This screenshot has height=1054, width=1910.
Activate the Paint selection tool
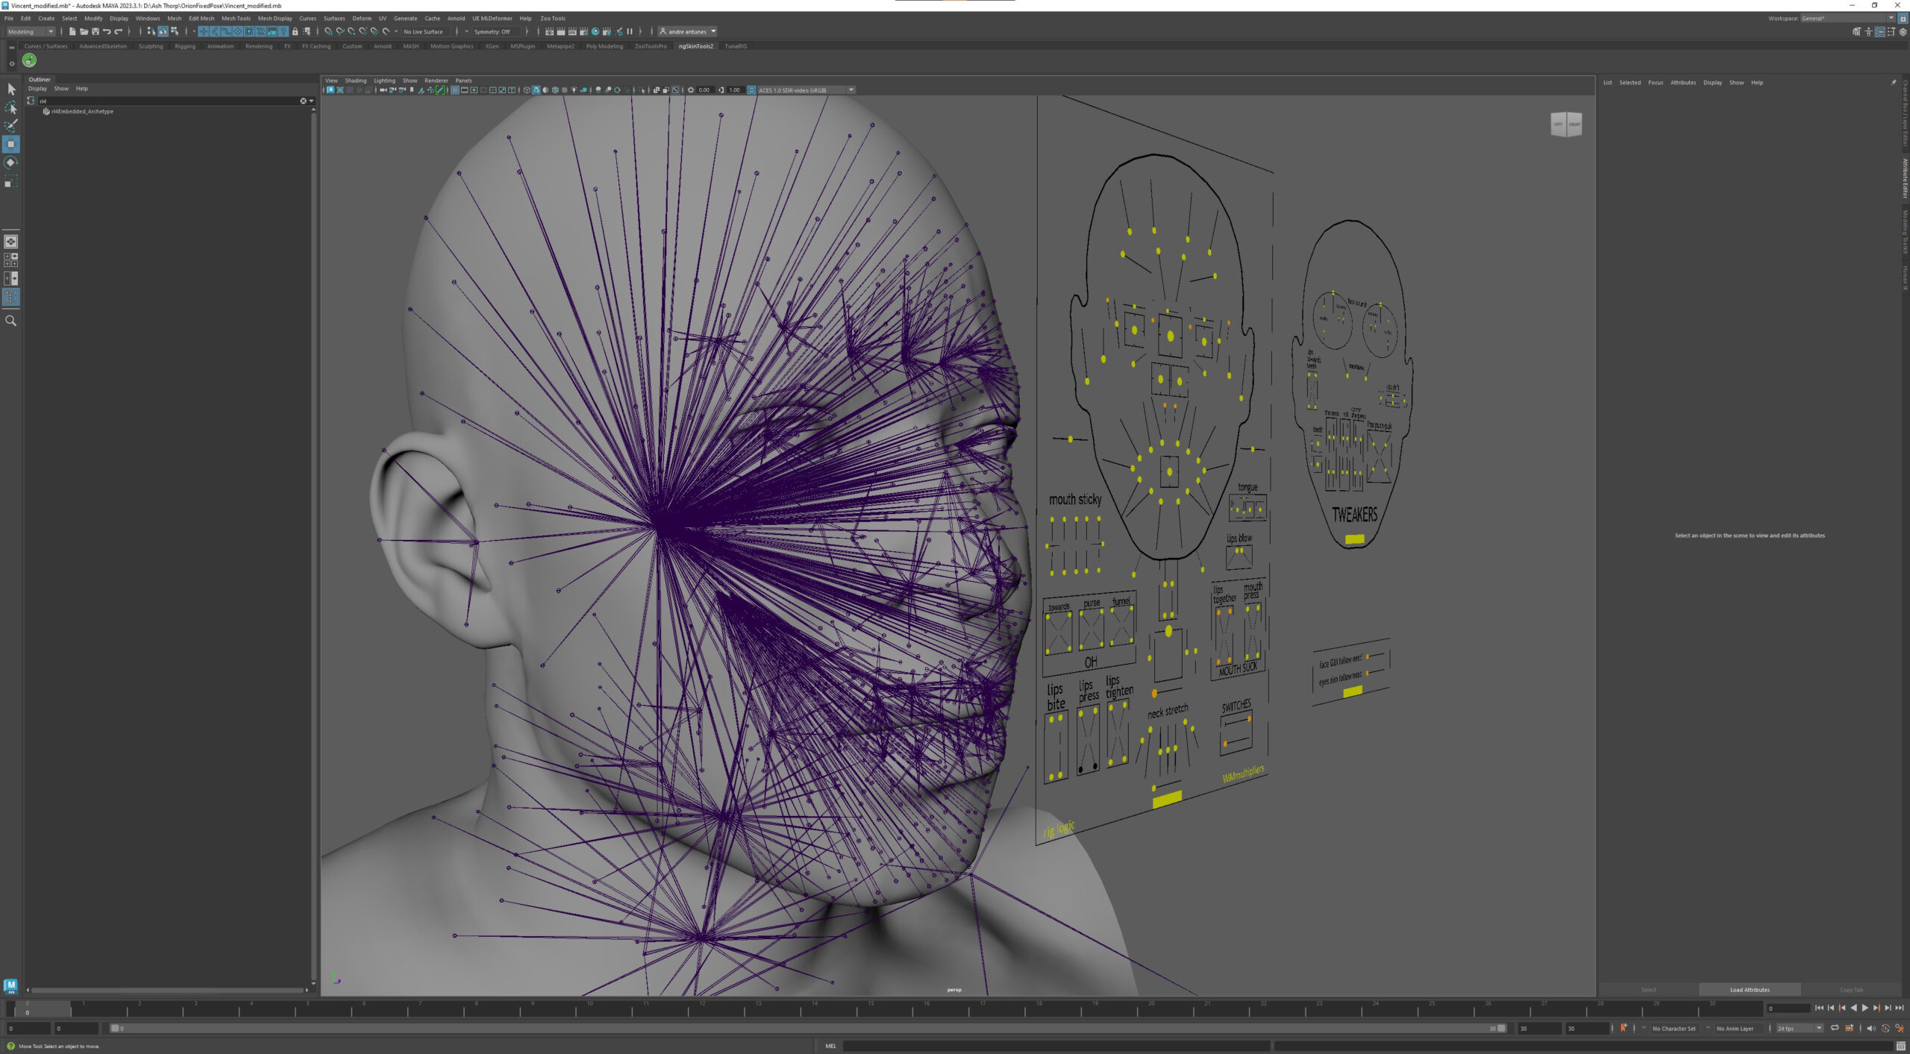(x=11, y=125)
